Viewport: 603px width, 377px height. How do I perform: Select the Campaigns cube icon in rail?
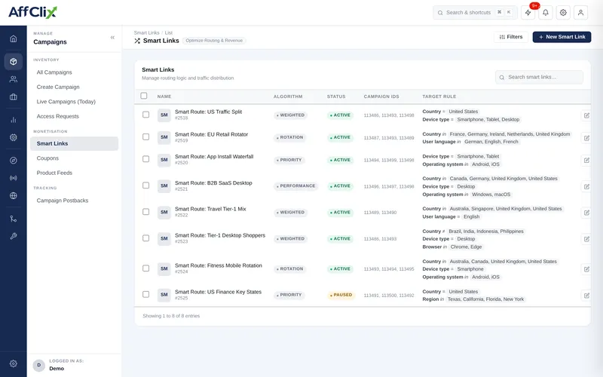14,62
